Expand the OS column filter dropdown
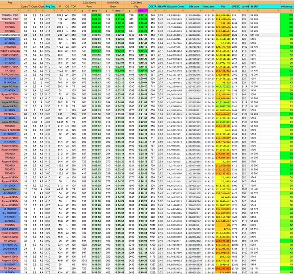The height and width of the screenshot is (274, 294). tap(68, 10)
